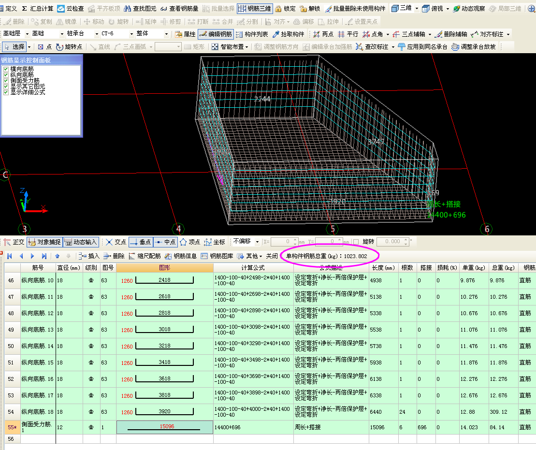This screenshot has width=536, height=450.
Task: Select 拾取构件 picker tool
Action: click(289, 34)
